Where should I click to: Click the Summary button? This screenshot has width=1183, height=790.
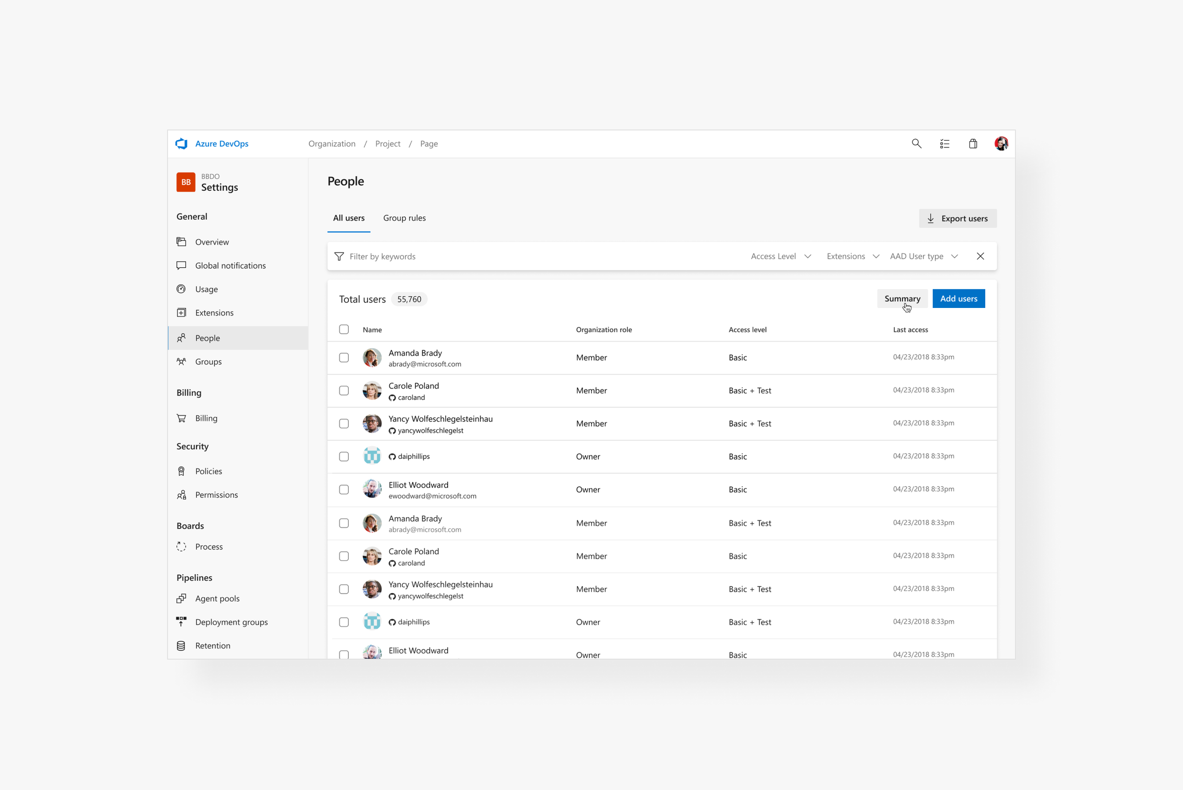902,299
